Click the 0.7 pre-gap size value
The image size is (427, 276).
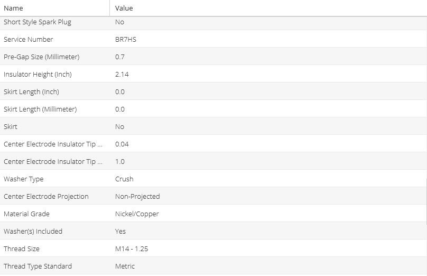click(x=120, y=57)
